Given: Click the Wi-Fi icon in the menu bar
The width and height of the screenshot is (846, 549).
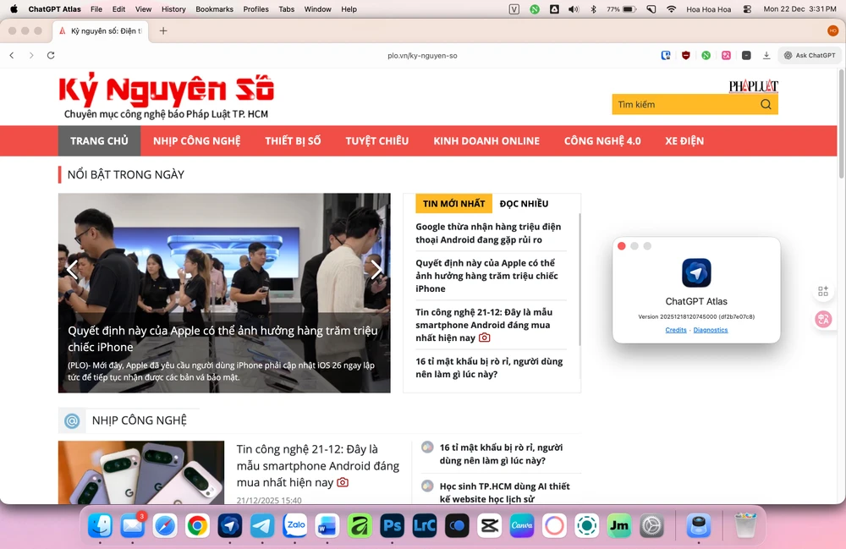Looking at the screenshot, I should coord(671,9).
